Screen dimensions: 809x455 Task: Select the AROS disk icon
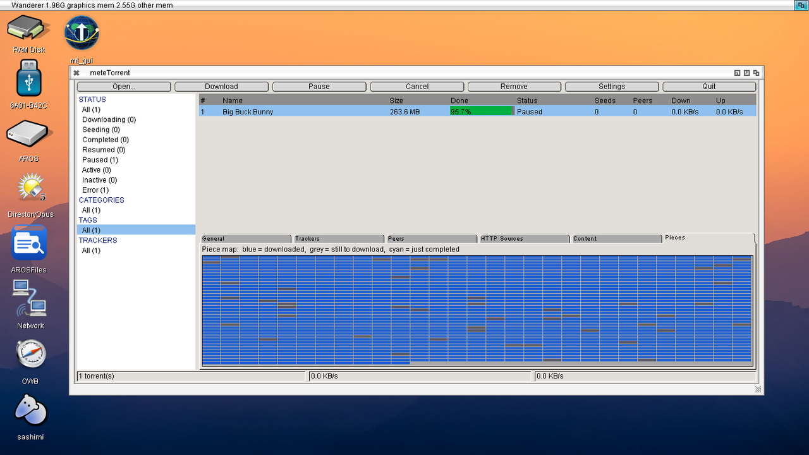tap(29, 134)
